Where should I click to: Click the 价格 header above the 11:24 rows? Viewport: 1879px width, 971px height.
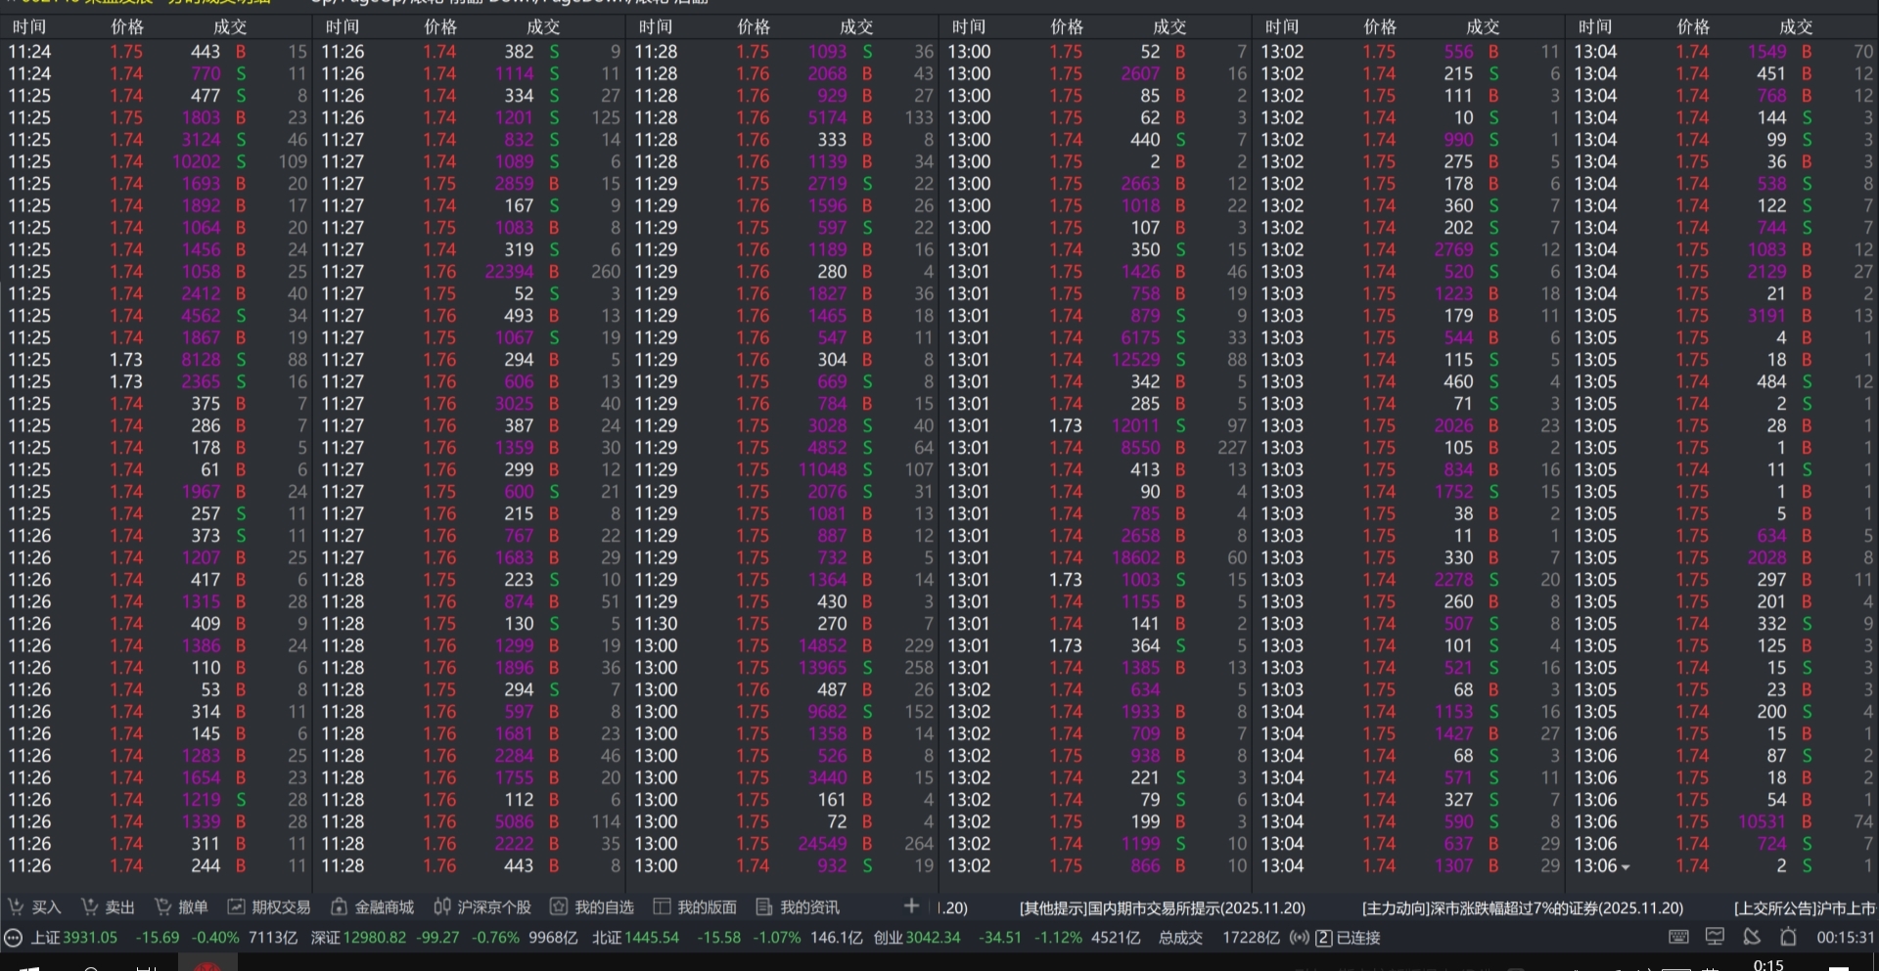point(127,27)
